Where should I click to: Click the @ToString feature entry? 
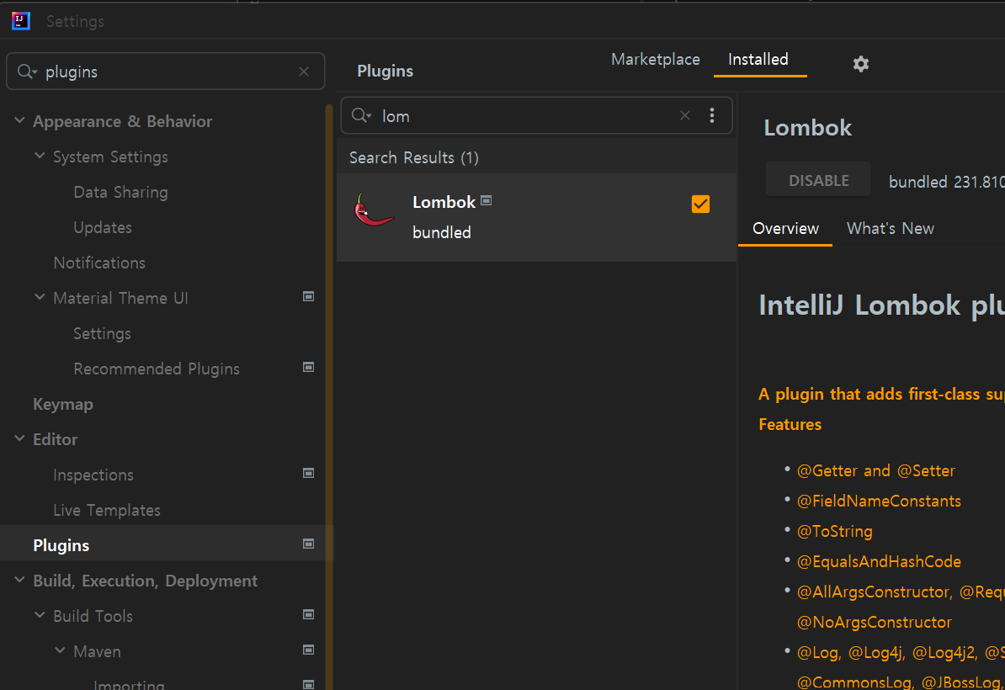coord(834,532)
